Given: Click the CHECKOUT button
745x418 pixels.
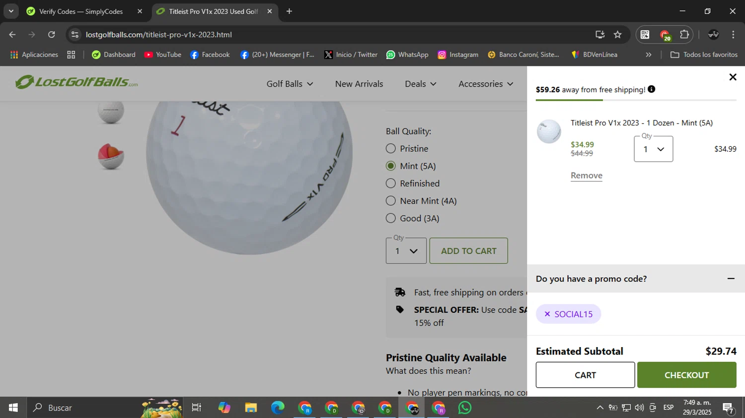Looking at the screenshot, I should [686, 375].
